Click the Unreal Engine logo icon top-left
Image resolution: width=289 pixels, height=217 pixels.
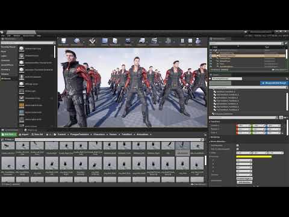(2, 32)
